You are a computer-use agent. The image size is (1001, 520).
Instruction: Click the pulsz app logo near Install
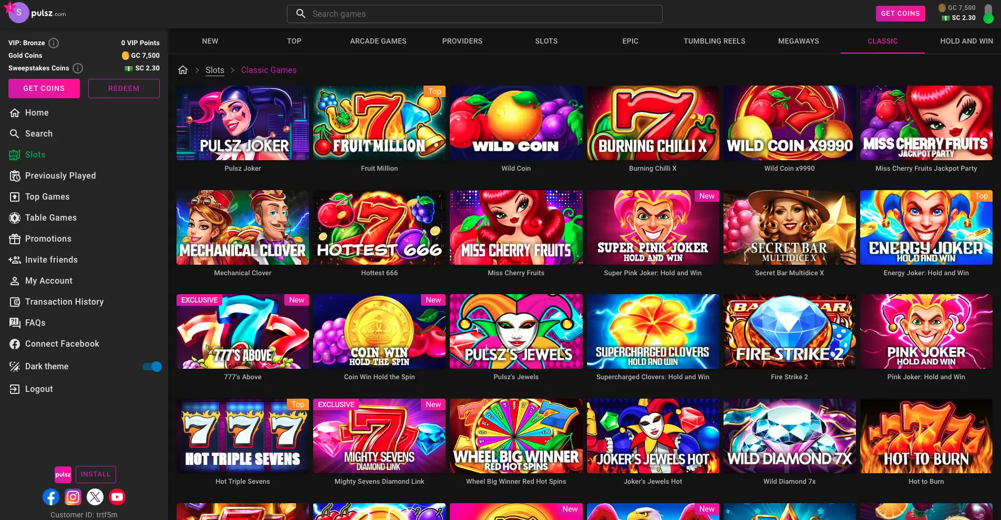click(x=63, y=474)
